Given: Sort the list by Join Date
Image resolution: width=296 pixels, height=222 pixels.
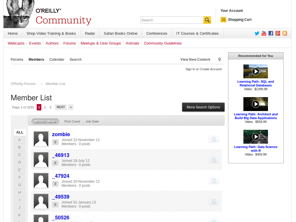Looking at the screenshot, I should (92, 121).
